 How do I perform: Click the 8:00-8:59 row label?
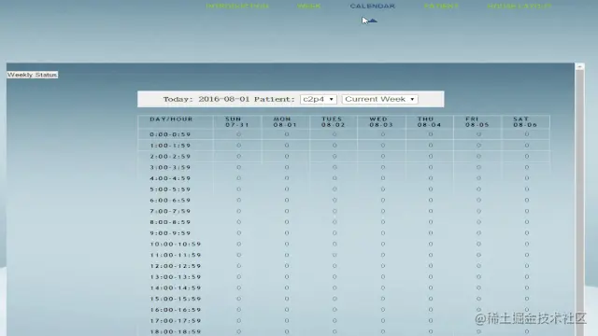(170, 222)
